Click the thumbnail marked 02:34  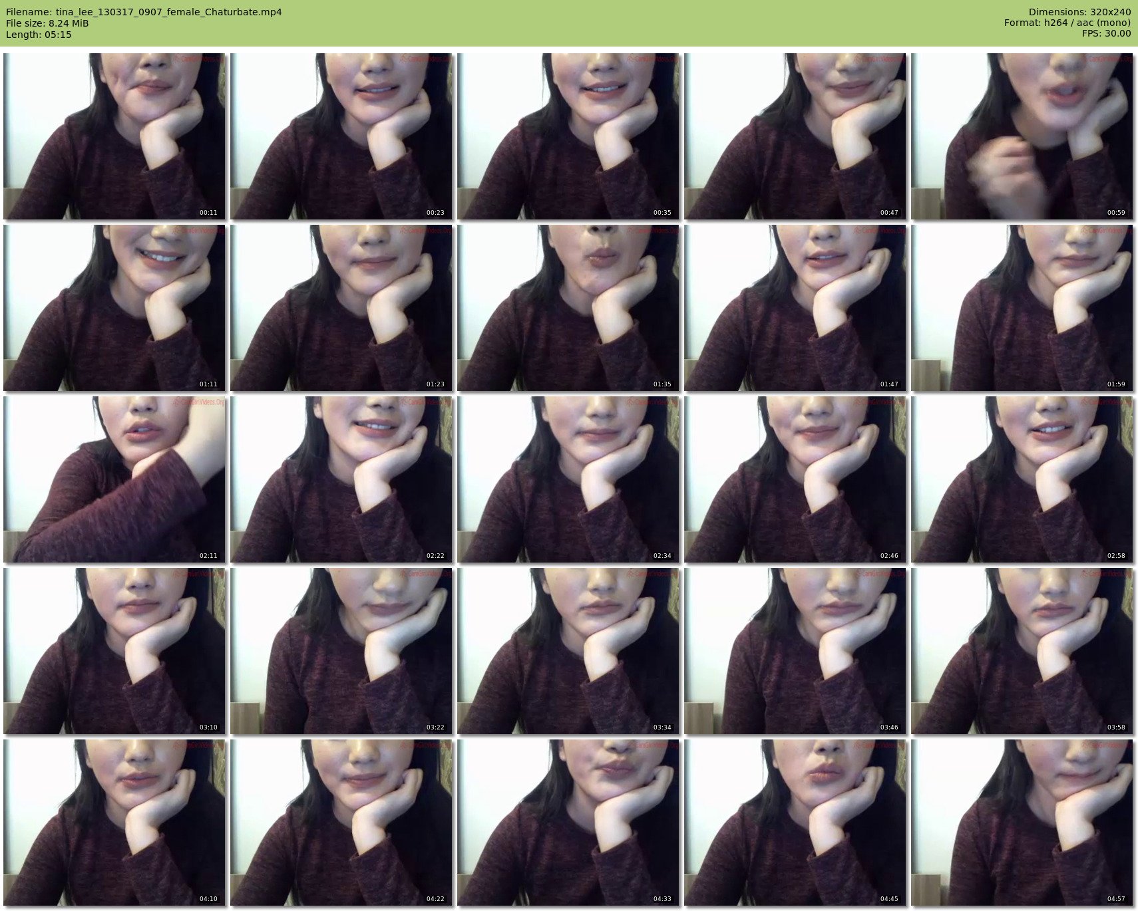point(568,479)
